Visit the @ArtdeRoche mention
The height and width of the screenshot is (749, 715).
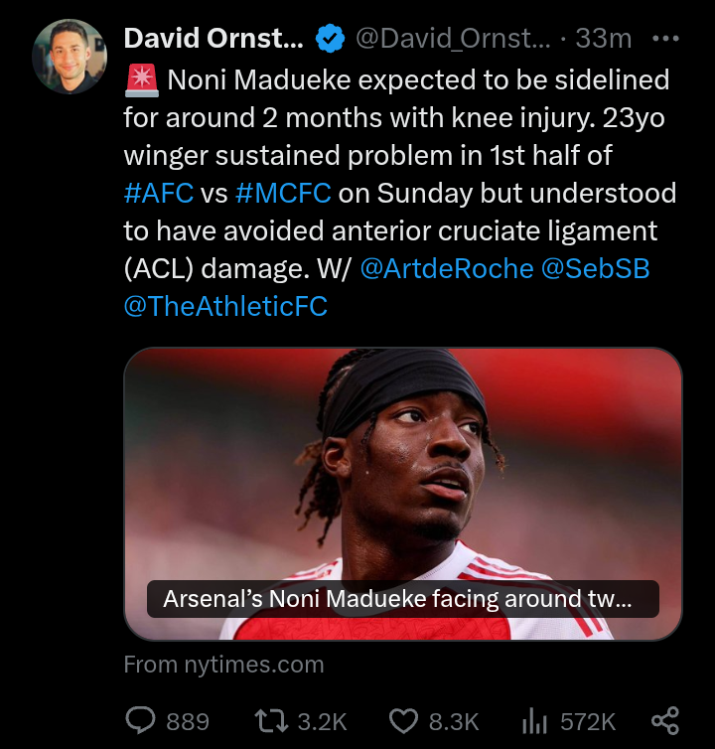click(x=446, y=269)
